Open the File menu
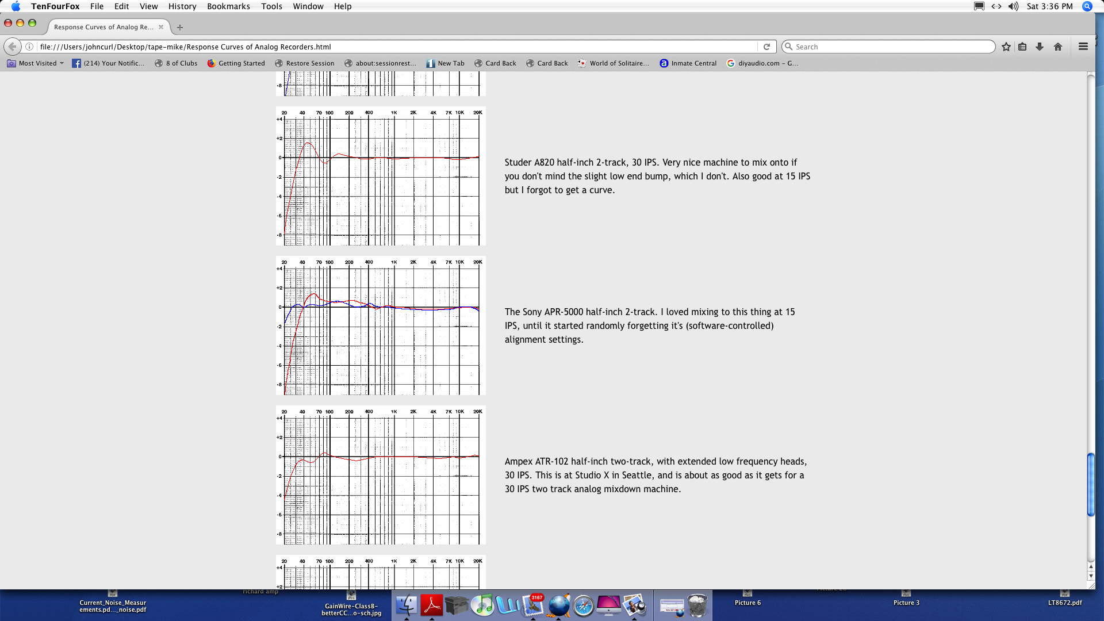 tap(97, 6)
